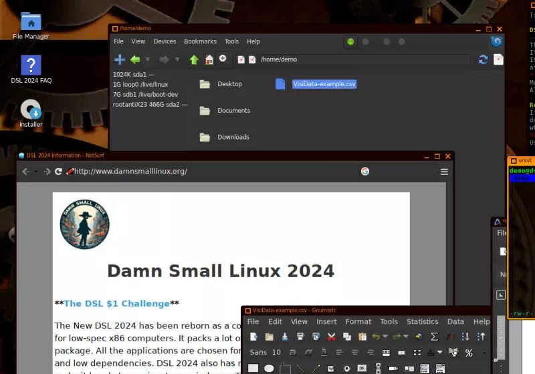Toggle the green panel indicator in file manager

point(350,41)
